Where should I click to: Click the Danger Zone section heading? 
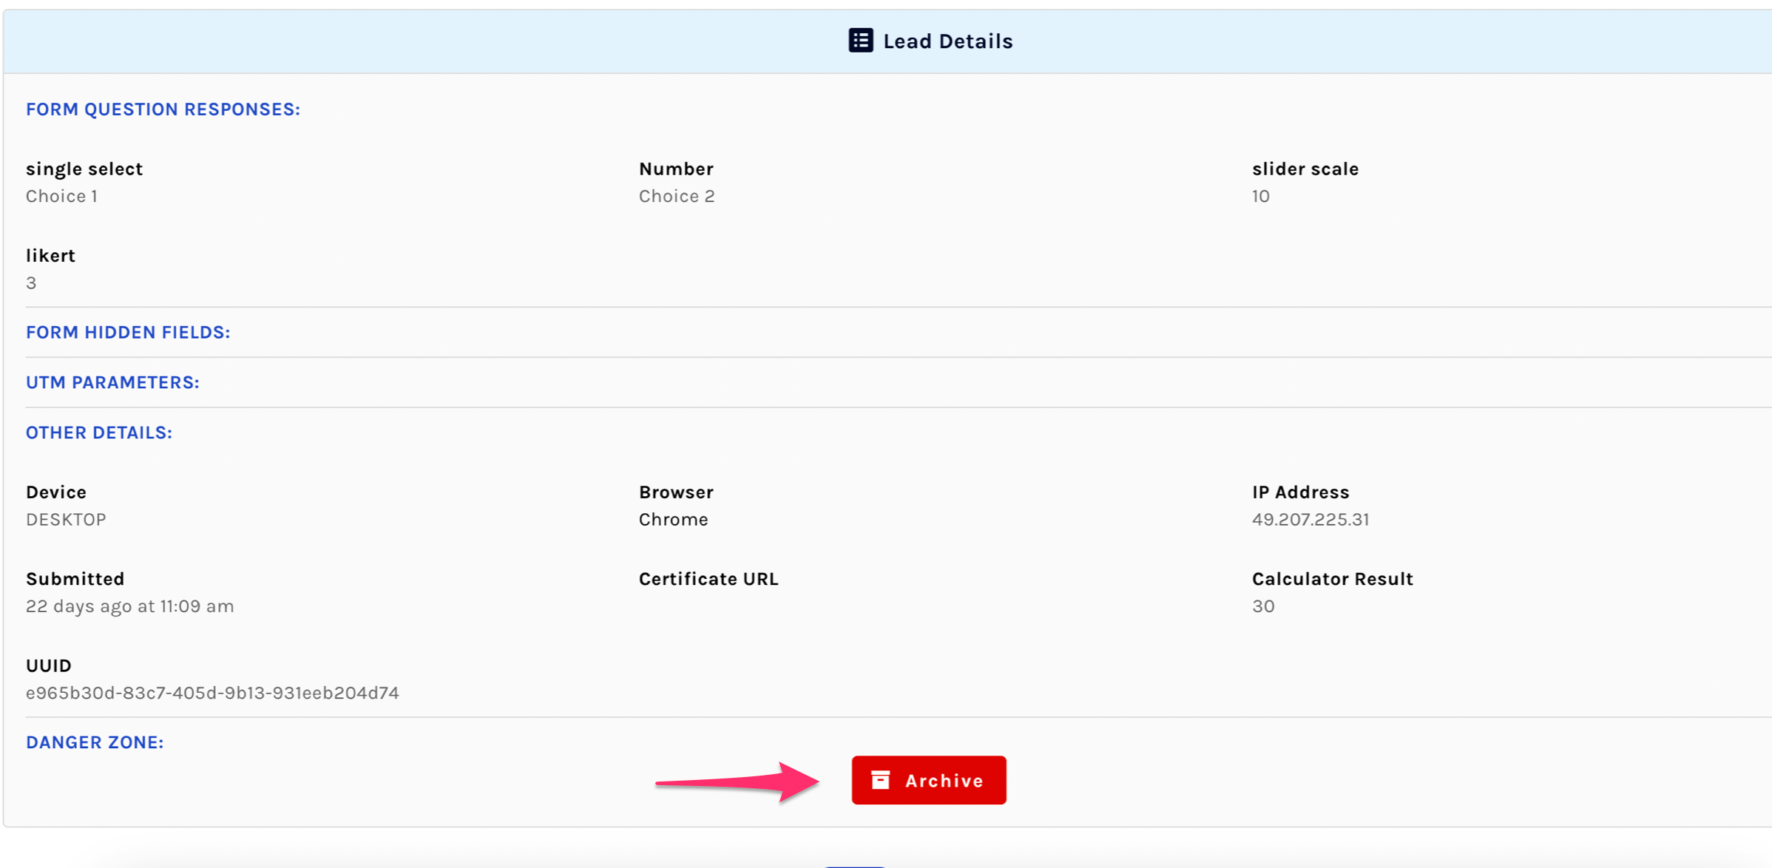click(95, 742)
